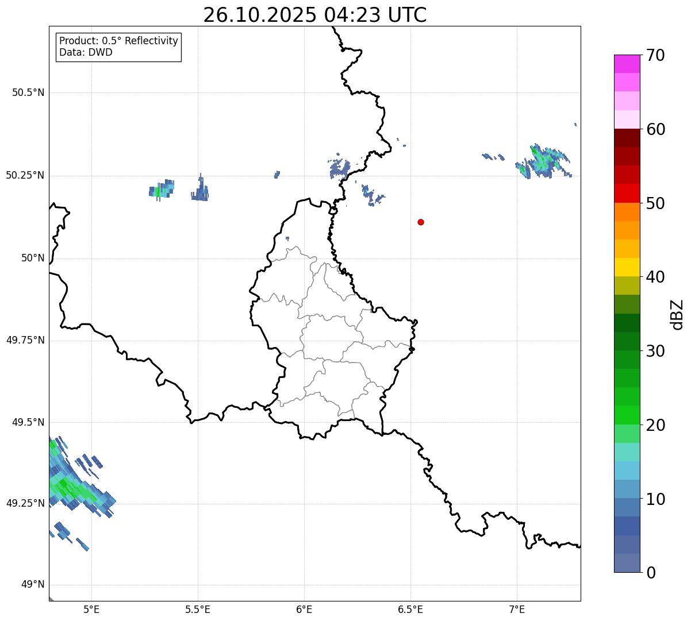The image size is (691, 621).
Task: Click the 5°E longitude label
Action: tap(91, 610)
